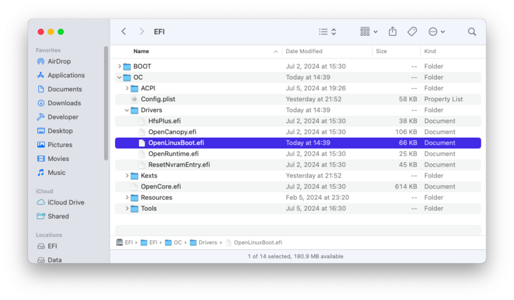Select the OpenLinuxBoot.efi row

[298, 143]
